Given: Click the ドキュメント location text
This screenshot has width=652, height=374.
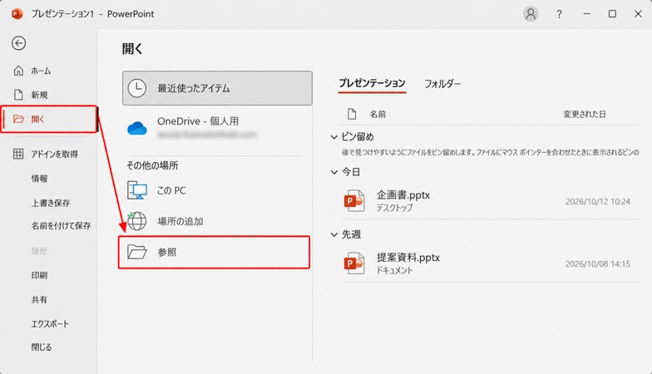Looking at the screenshot, I should click(x=394, y=270).
